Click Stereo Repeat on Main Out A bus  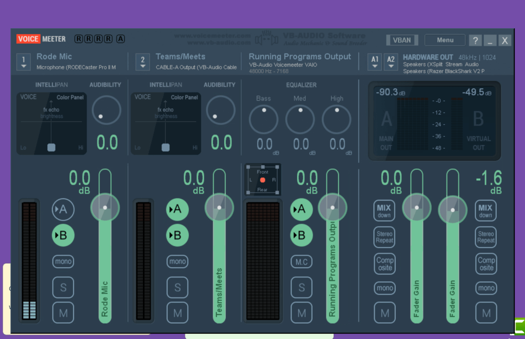coord(384,237)
